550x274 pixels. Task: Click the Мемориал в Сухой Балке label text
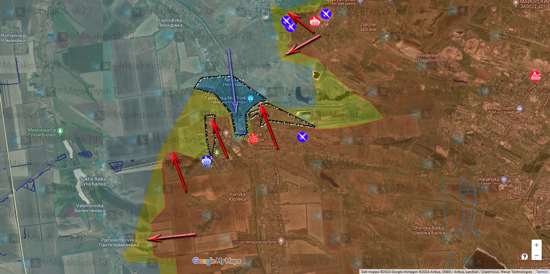42,132
